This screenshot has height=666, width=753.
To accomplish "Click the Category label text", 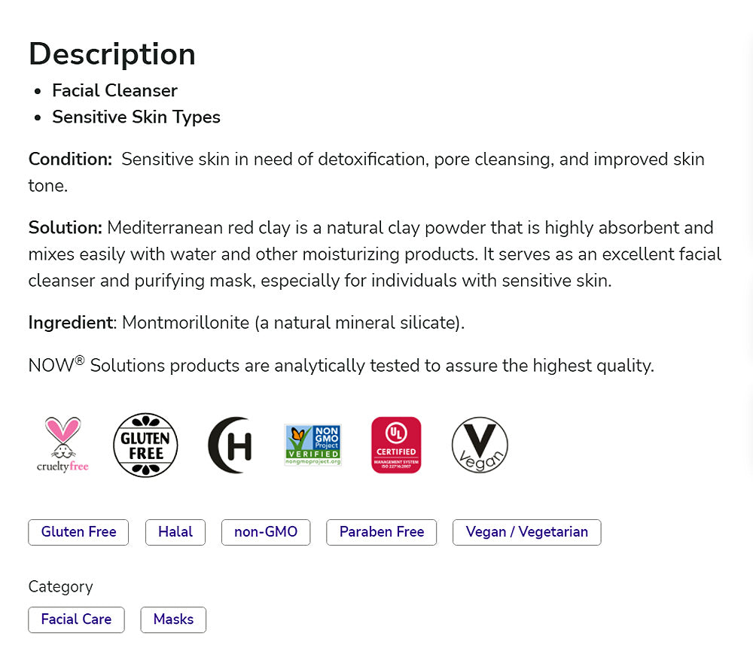I will pyautogui.click(x=60, y=587).
